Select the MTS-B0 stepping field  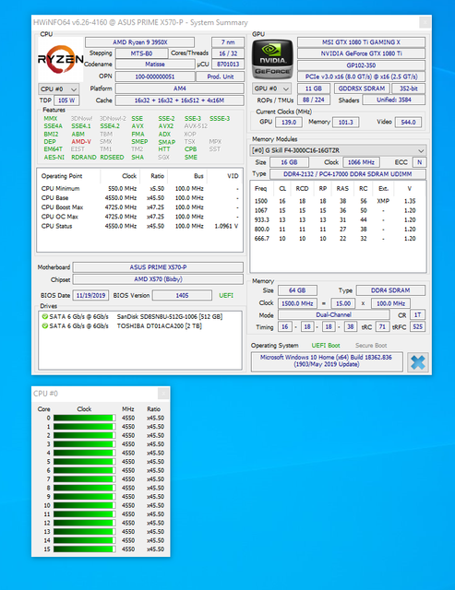(x=141, y=53)
